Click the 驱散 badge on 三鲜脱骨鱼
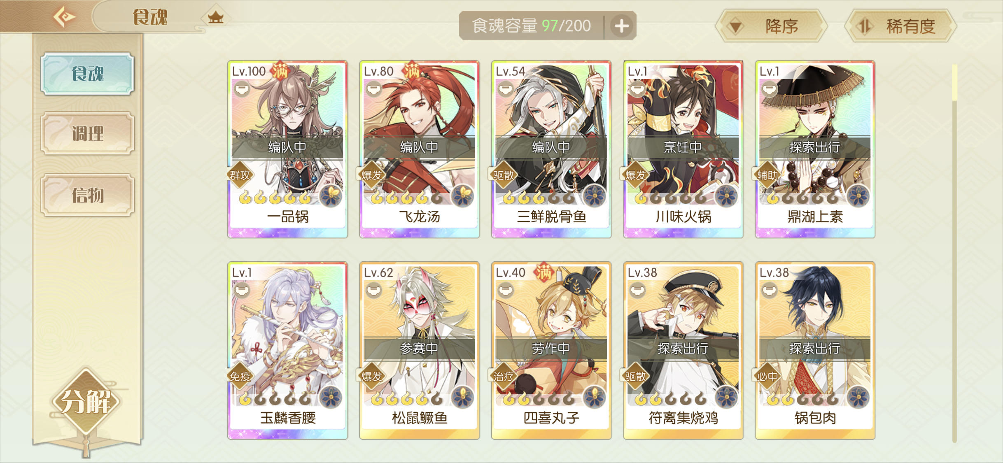This screenshot has height=463, width=1003. 504,175
